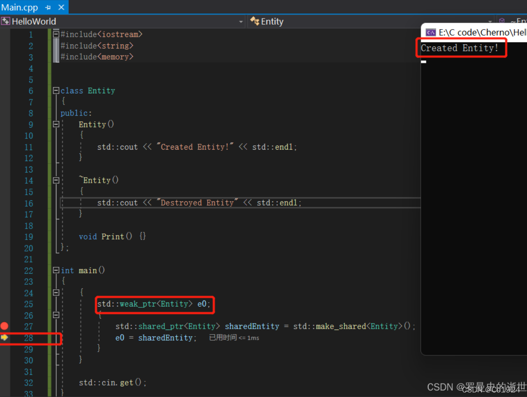Click '#include<string>' on line 2
This screenshot has width=527, height=397.
(x=97, y=46)
